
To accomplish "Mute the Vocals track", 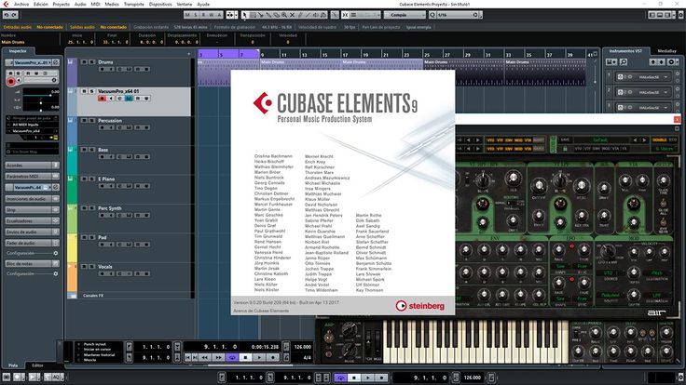I will (84, 266).
